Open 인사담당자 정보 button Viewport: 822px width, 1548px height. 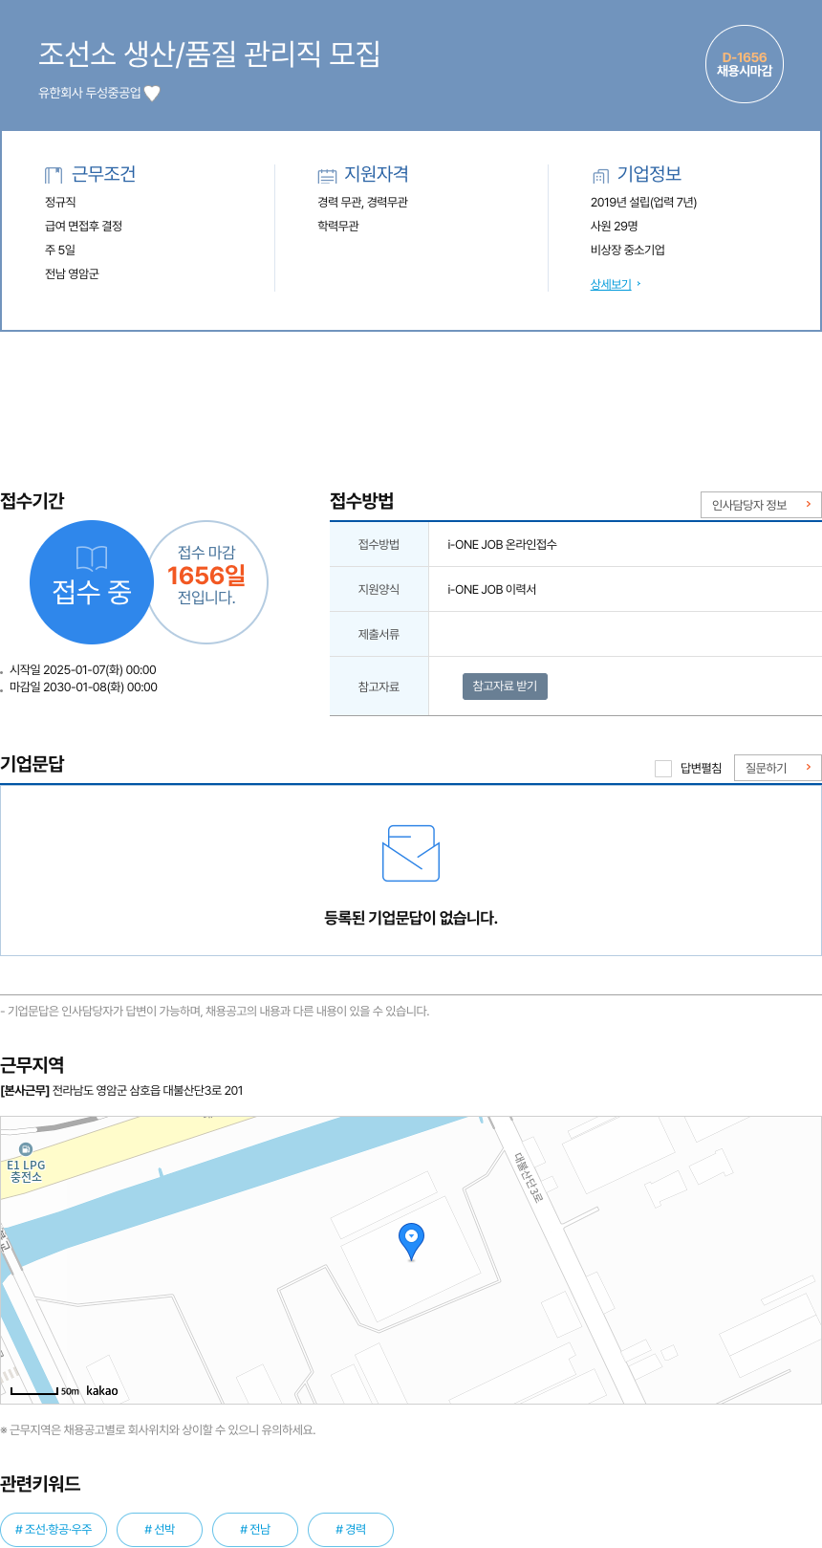tap(761, 505)
